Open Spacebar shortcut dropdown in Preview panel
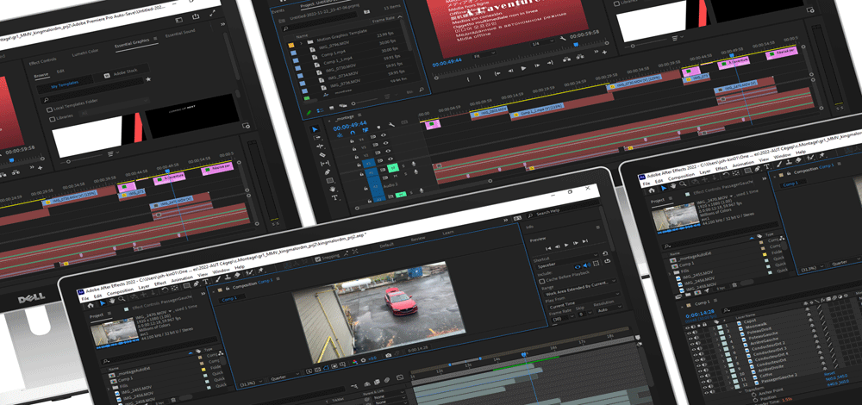Image resolution: width=862 pixels, height=405 pixels. point(568,262)
